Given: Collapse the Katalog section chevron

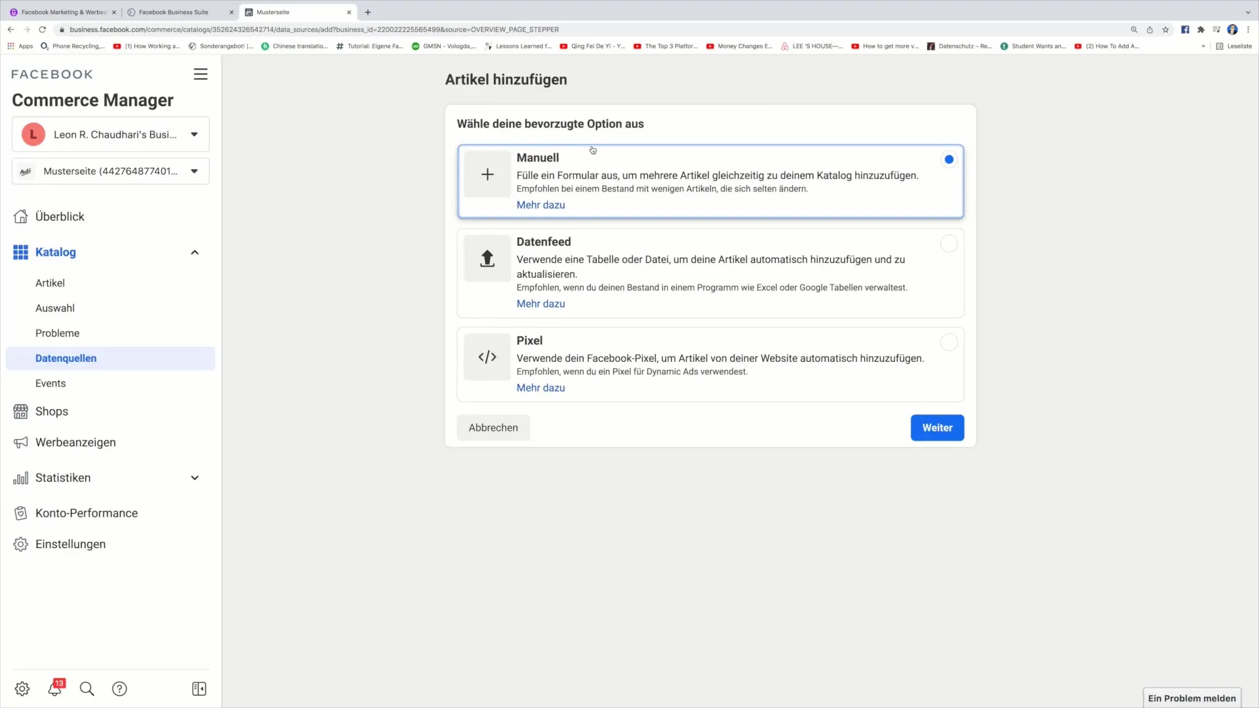Looking at the screenshot, I should (x=195, y=252).
